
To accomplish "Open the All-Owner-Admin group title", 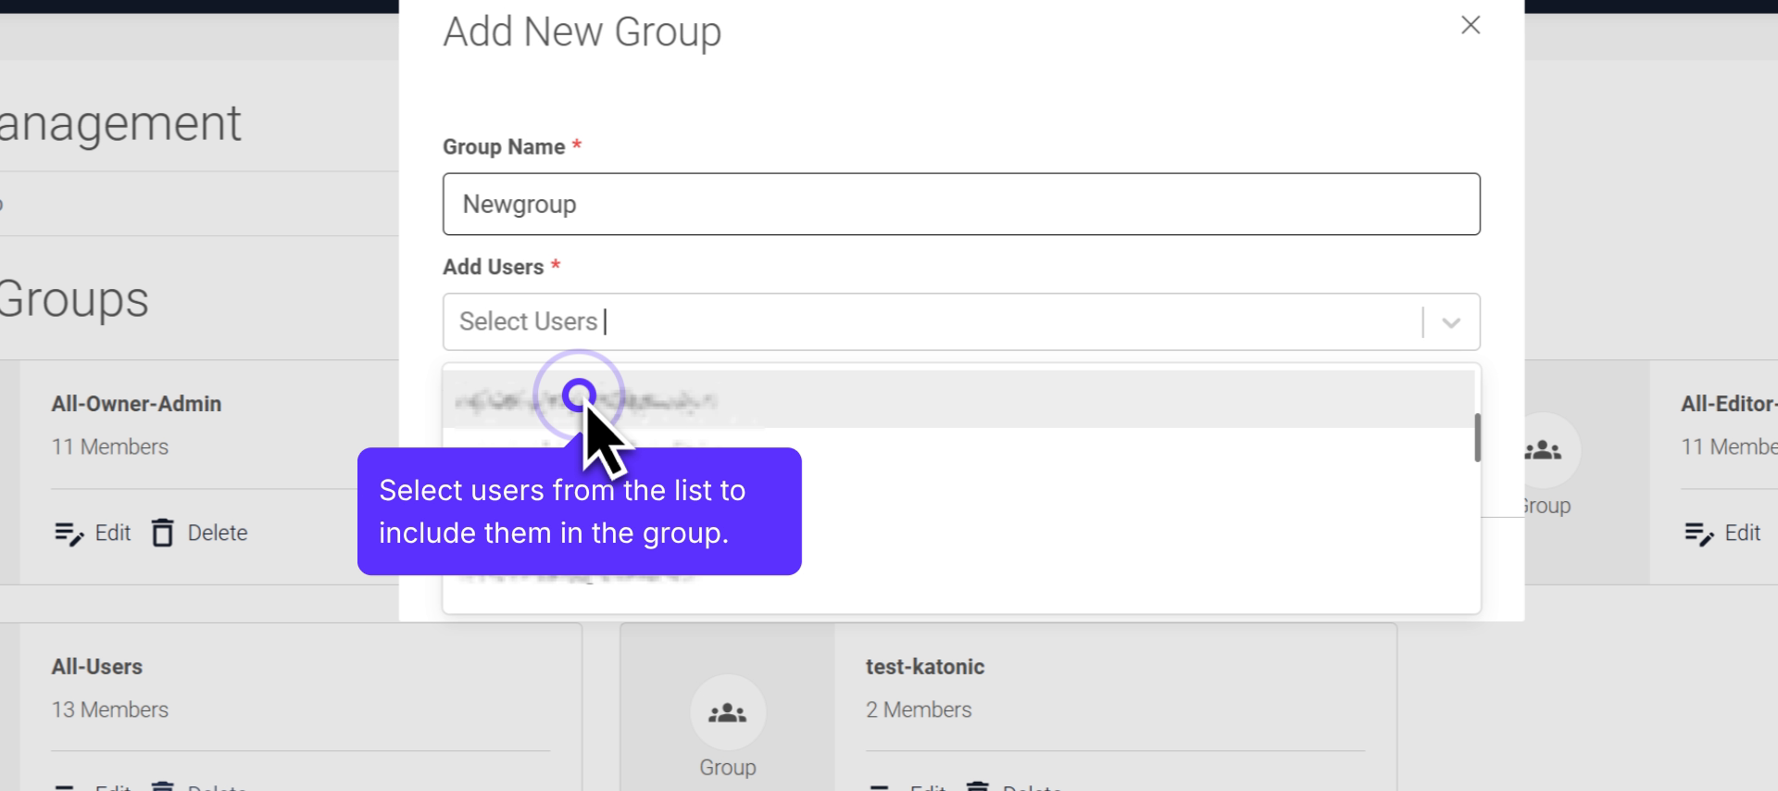I will (x=136, y=404).
